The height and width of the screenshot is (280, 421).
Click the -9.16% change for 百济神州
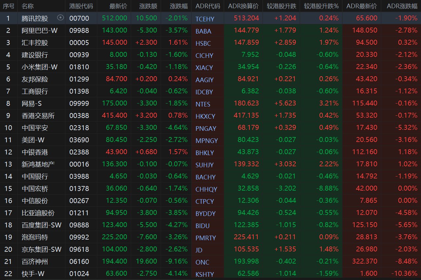point(176,262)
